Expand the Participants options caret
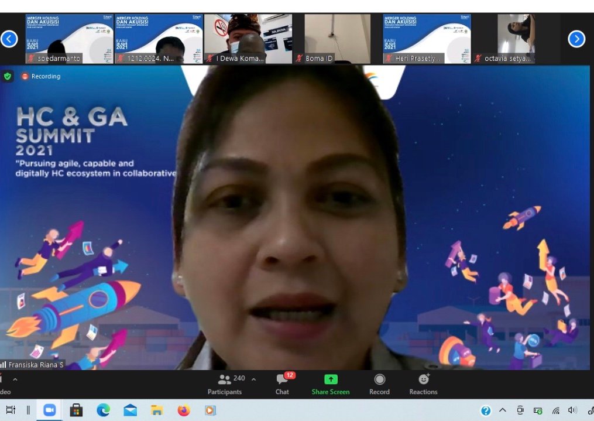This screenshot has width=594, height=421. 253,379
